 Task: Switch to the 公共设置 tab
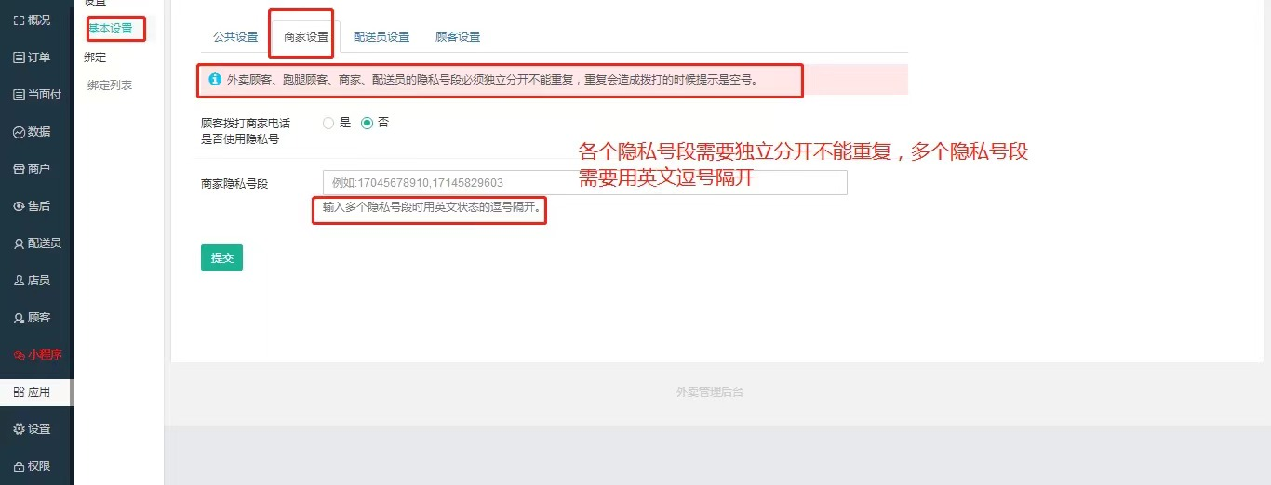(x=235, y=37)
